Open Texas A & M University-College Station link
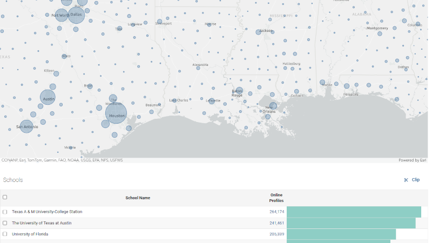Image resolution: width=432 pixels, height=243 pixels. [x=47, y=212]
